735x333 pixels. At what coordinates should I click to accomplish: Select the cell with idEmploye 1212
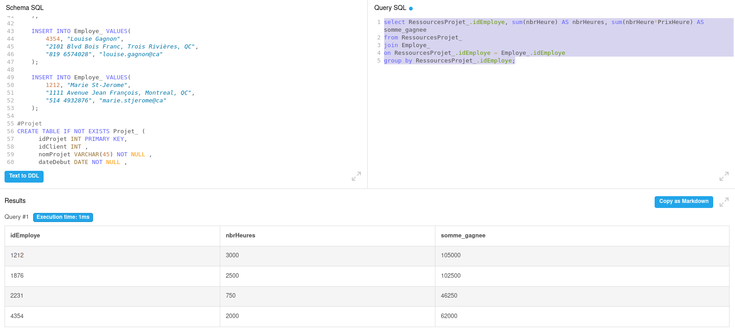[112, 256]
